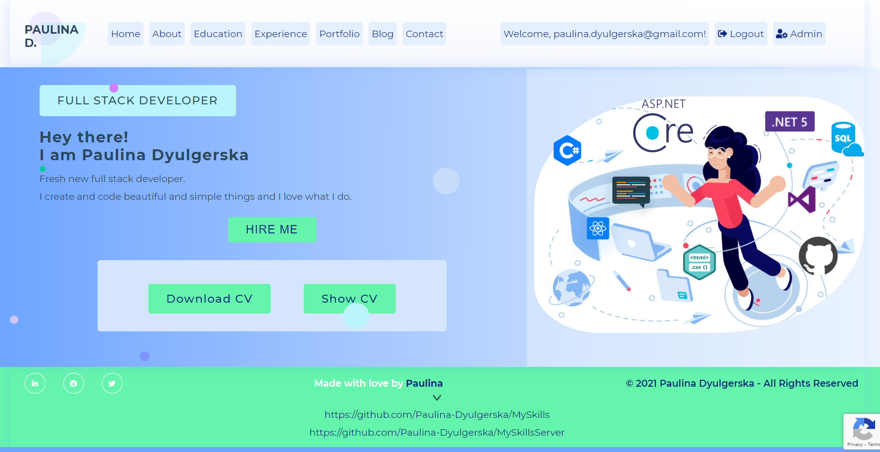
Task: Open the Twitter social icon in footer
Action: pos(112,383)
